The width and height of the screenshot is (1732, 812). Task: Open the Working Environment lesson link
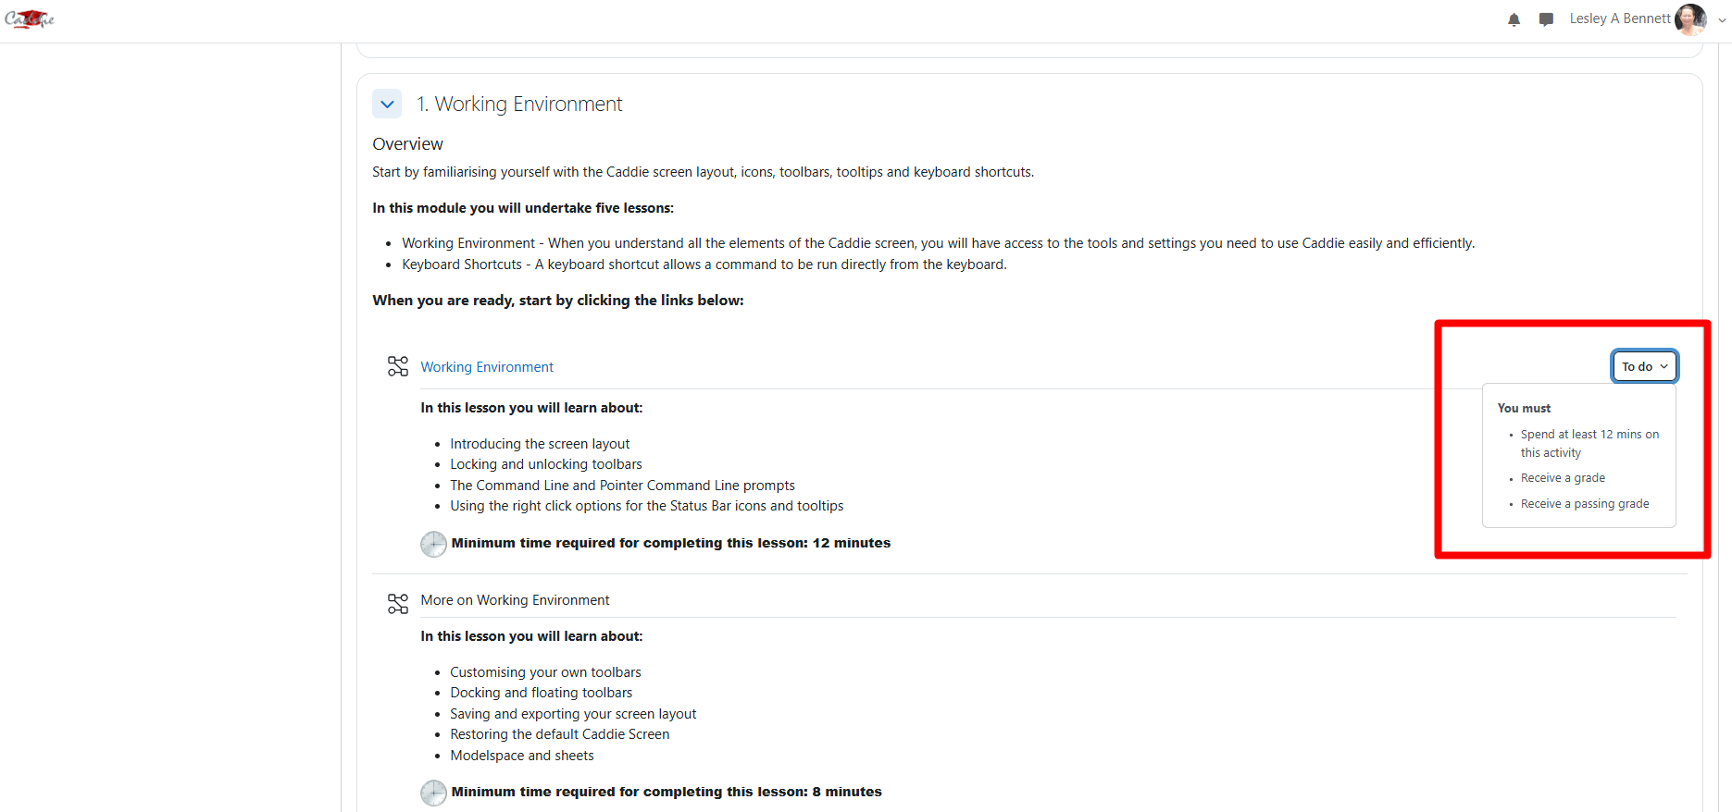(487, 367)
